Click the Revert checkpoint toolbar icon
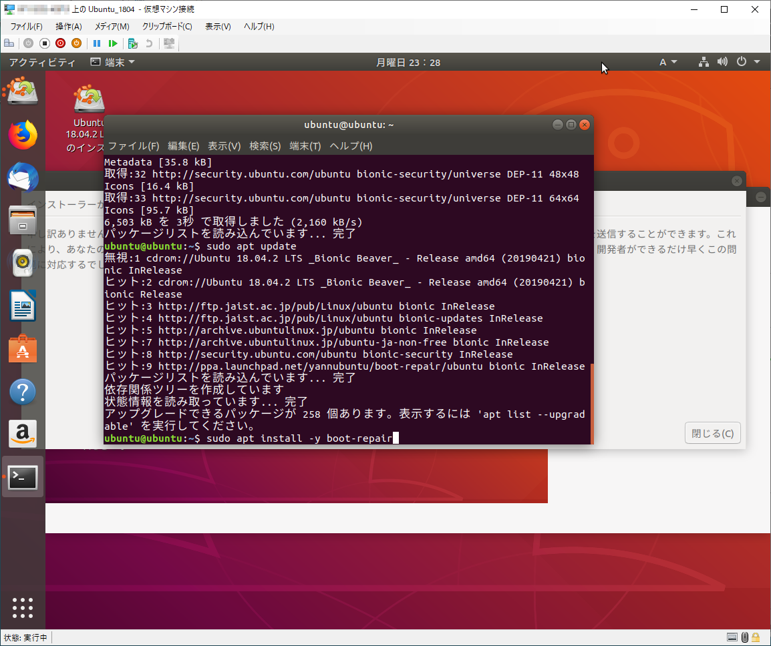This screenshot has width=771, height=646. [149, 43]
